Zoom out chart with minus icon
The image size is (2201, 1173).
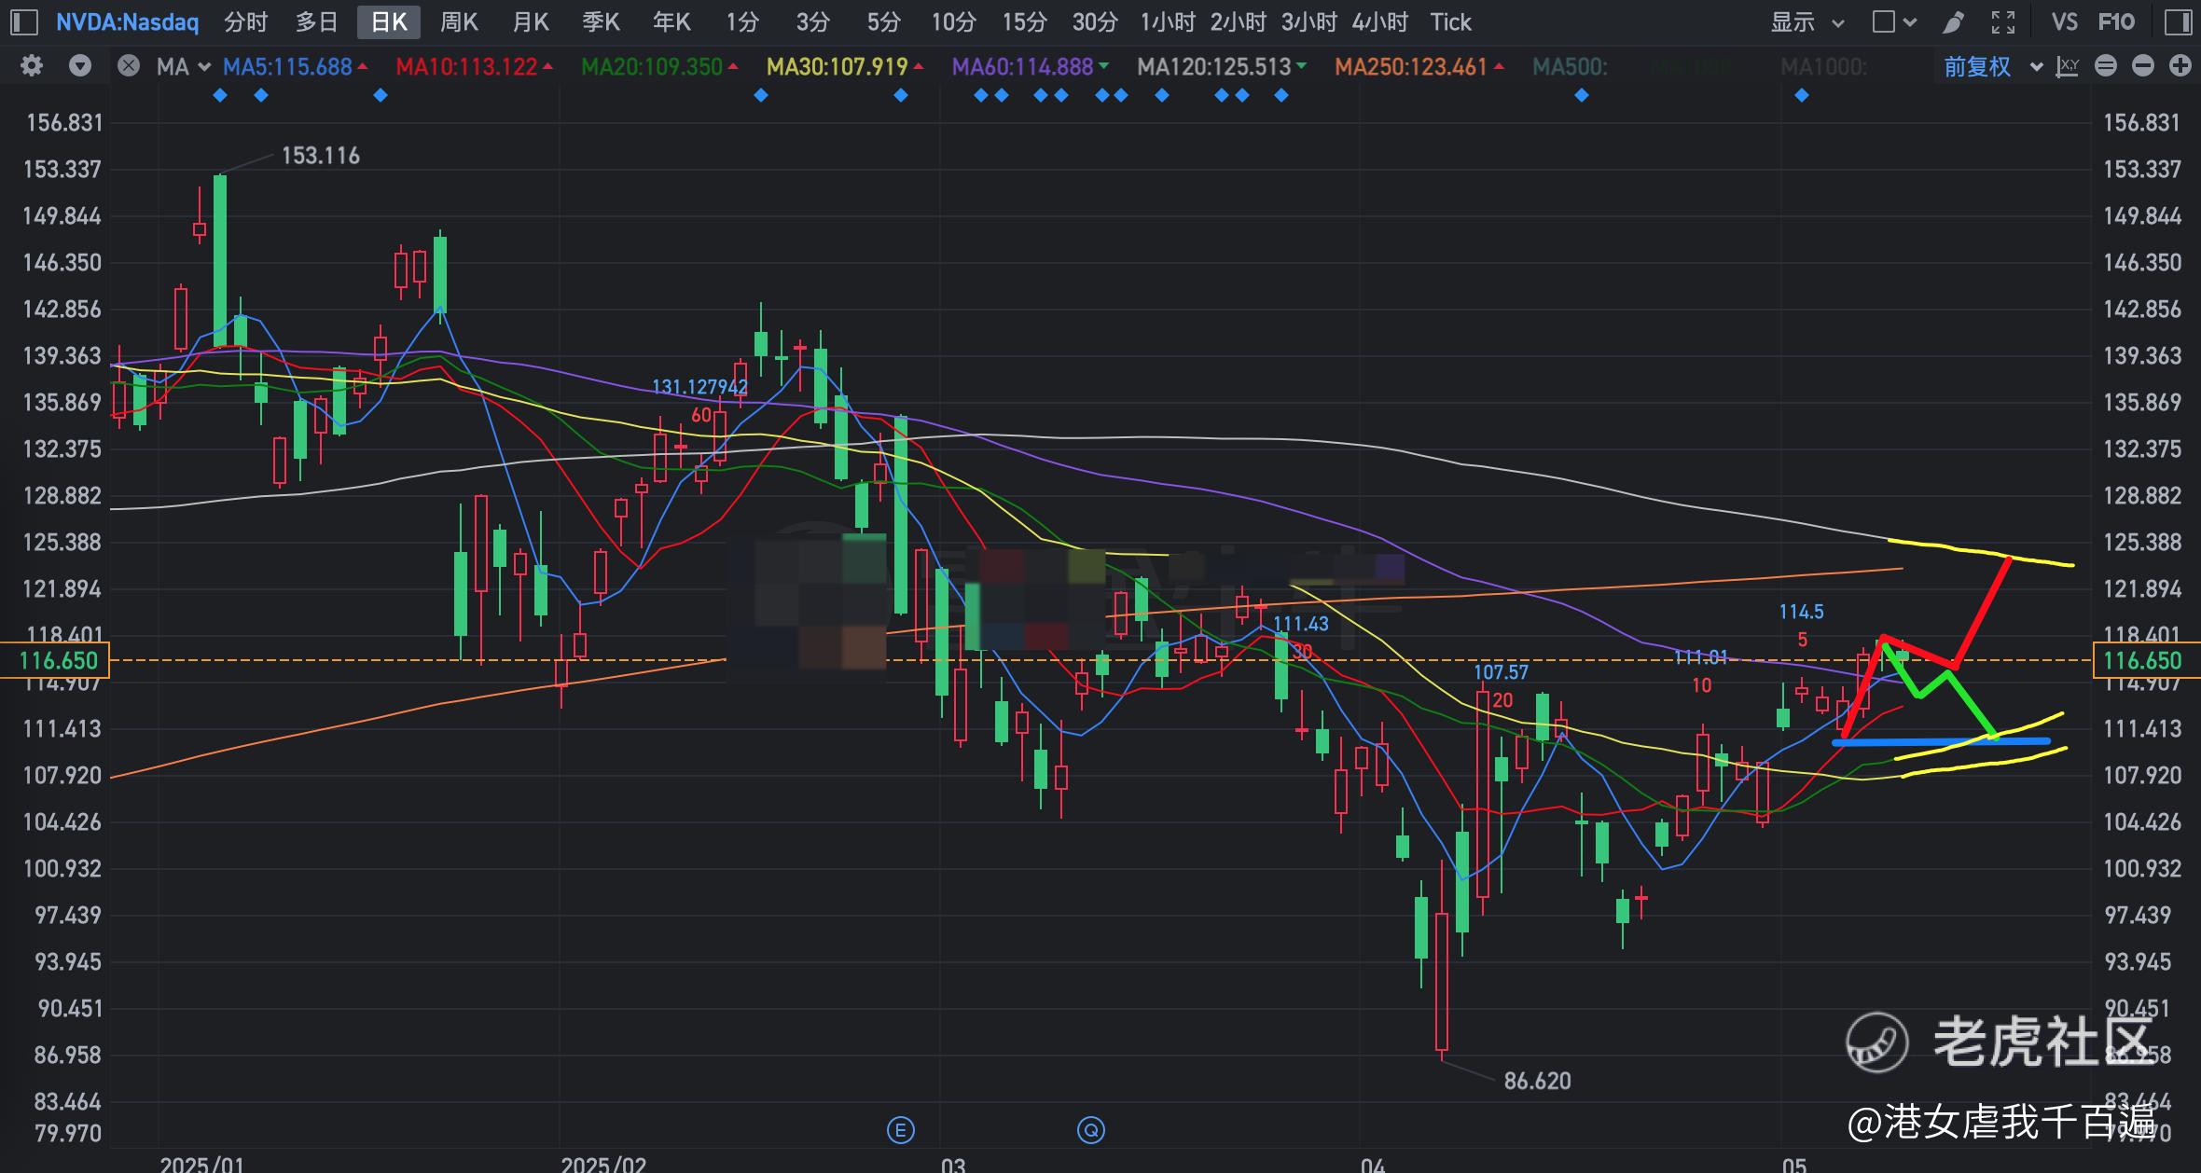coord(2143,65)
